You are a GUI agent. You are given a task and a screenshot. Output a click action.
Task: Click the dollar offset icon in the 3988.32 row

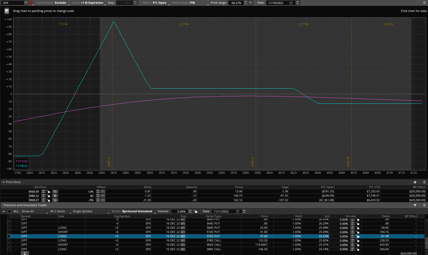55,196
